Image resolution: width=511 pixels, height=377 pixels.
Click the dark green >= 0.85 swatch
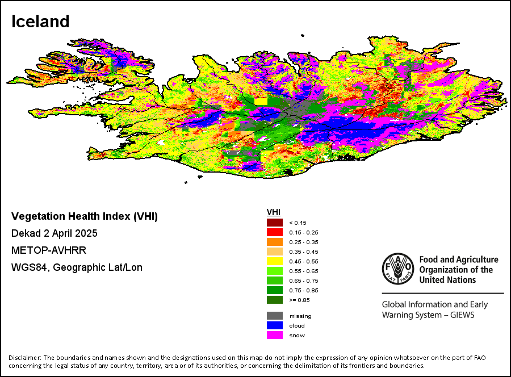pos(275,300)
